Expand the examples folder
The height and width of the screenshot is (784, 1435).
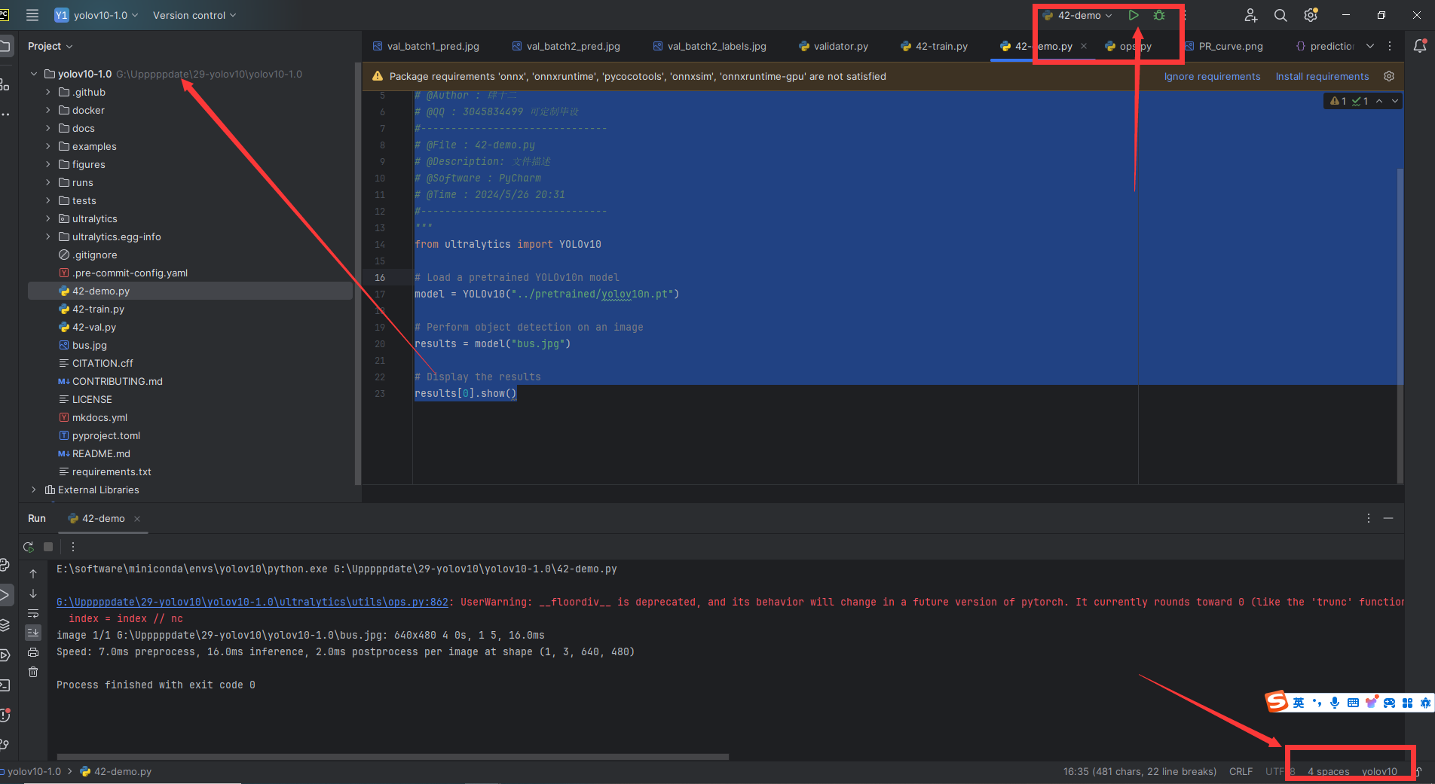tap(48, 146)
